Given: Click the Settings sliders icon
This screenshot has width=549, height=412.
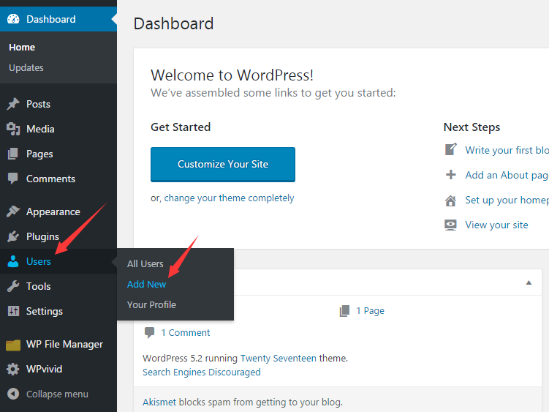Looking at the screenshot, I should 13,311.
